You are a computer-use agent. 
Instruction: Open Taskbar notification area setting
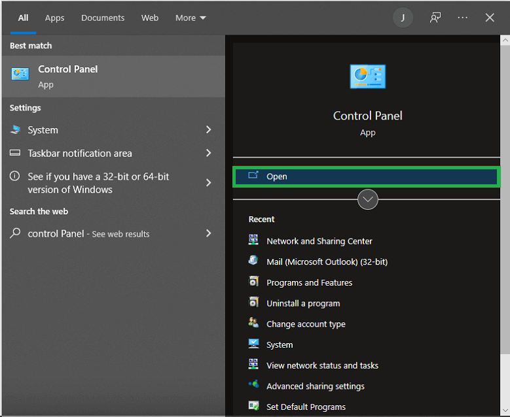pos(113,154)
